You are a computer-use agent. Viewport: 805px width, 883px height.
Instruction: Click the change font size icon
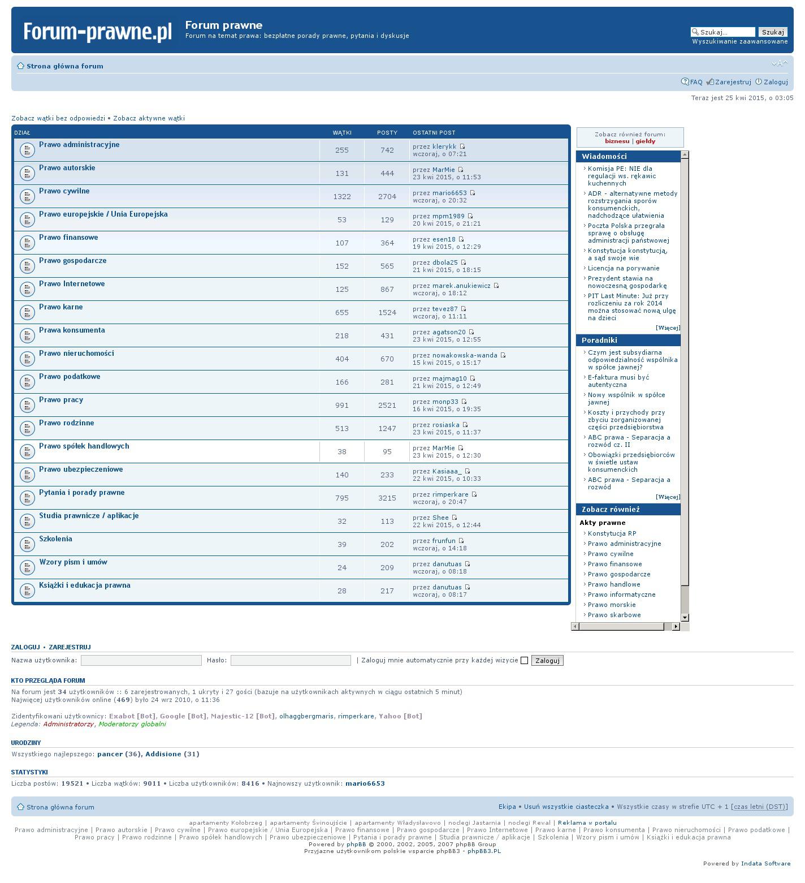pos(780,63)
